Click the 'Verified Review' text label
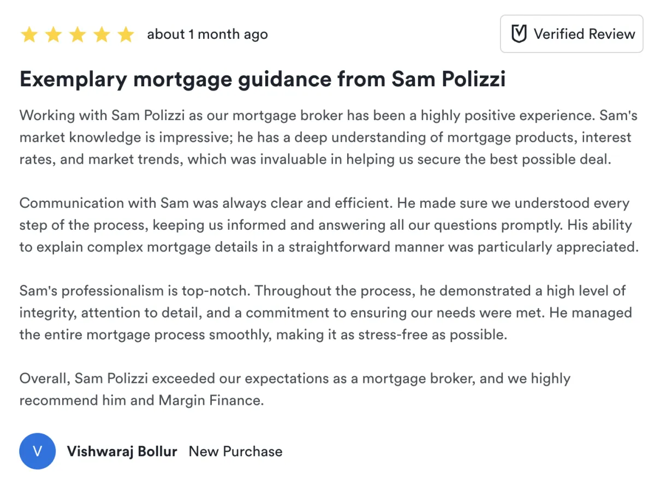The image size is (655, 485). point(584,34)
